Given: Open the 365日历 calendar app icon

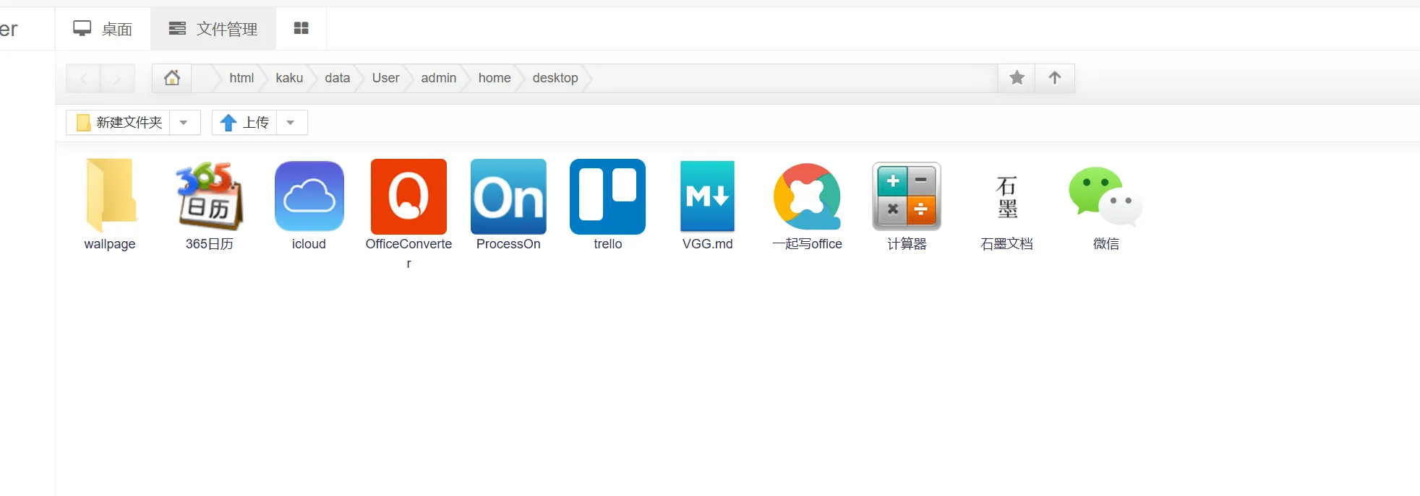Looking at the screenshot, I should point(209,196).
